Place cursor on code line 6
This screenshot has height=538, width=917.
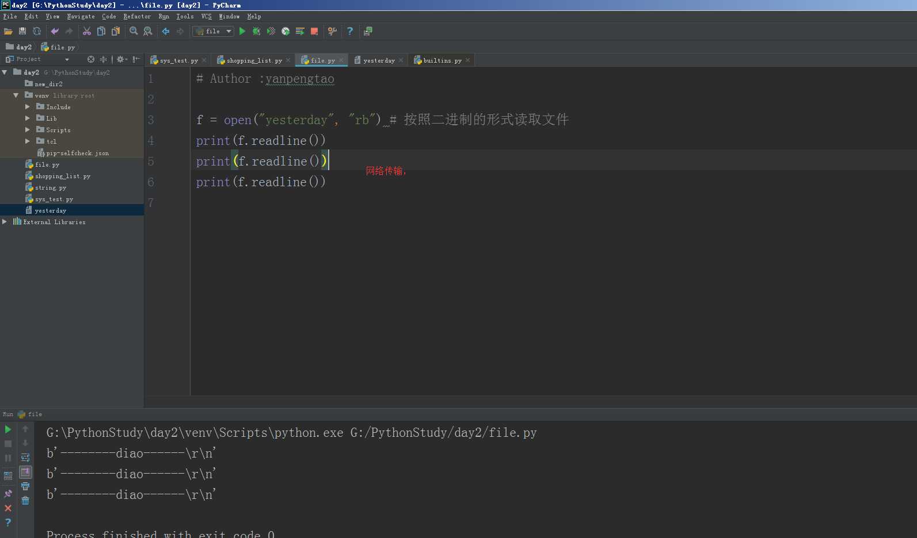(x=261, y=182)
